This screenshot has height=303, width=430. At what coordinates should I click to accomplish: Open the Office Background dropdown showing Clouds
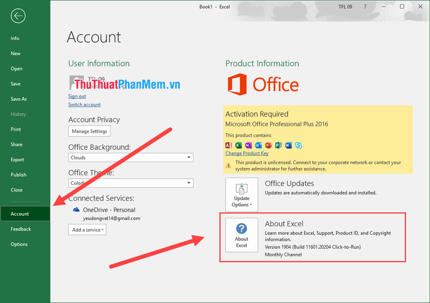coord(131,158)
